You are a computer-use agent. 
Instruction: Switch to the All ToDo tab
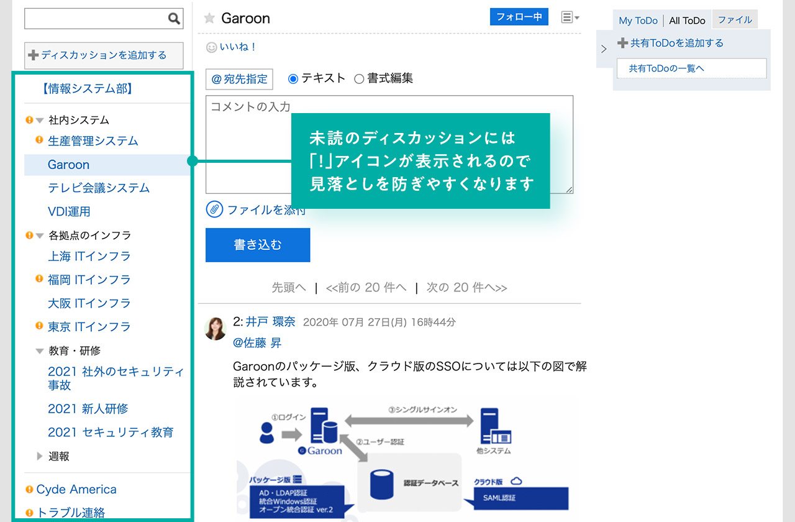click(687, 21)
